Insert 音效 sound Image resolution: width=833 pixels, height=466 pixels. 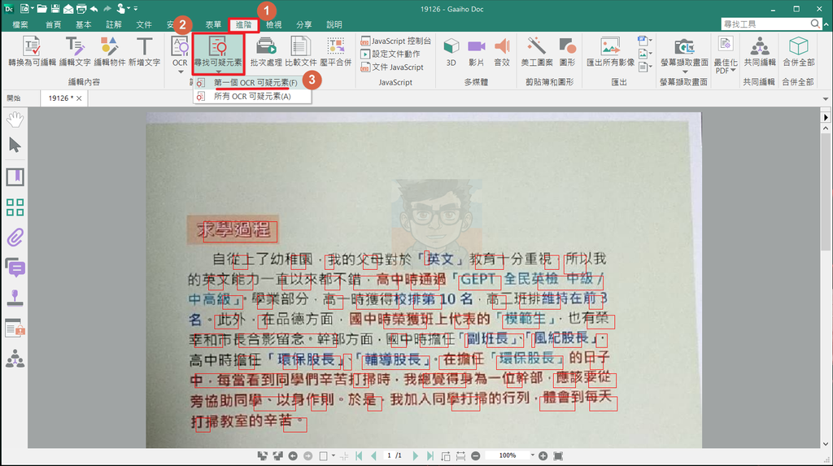click(x=501, y=51)
